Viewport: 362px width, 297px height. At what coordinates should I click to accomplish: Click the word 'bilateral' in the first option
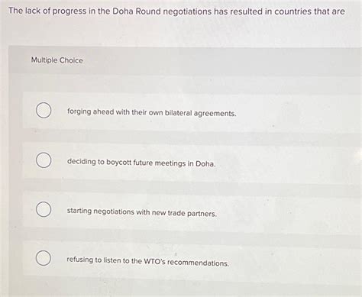pos(178,113)
